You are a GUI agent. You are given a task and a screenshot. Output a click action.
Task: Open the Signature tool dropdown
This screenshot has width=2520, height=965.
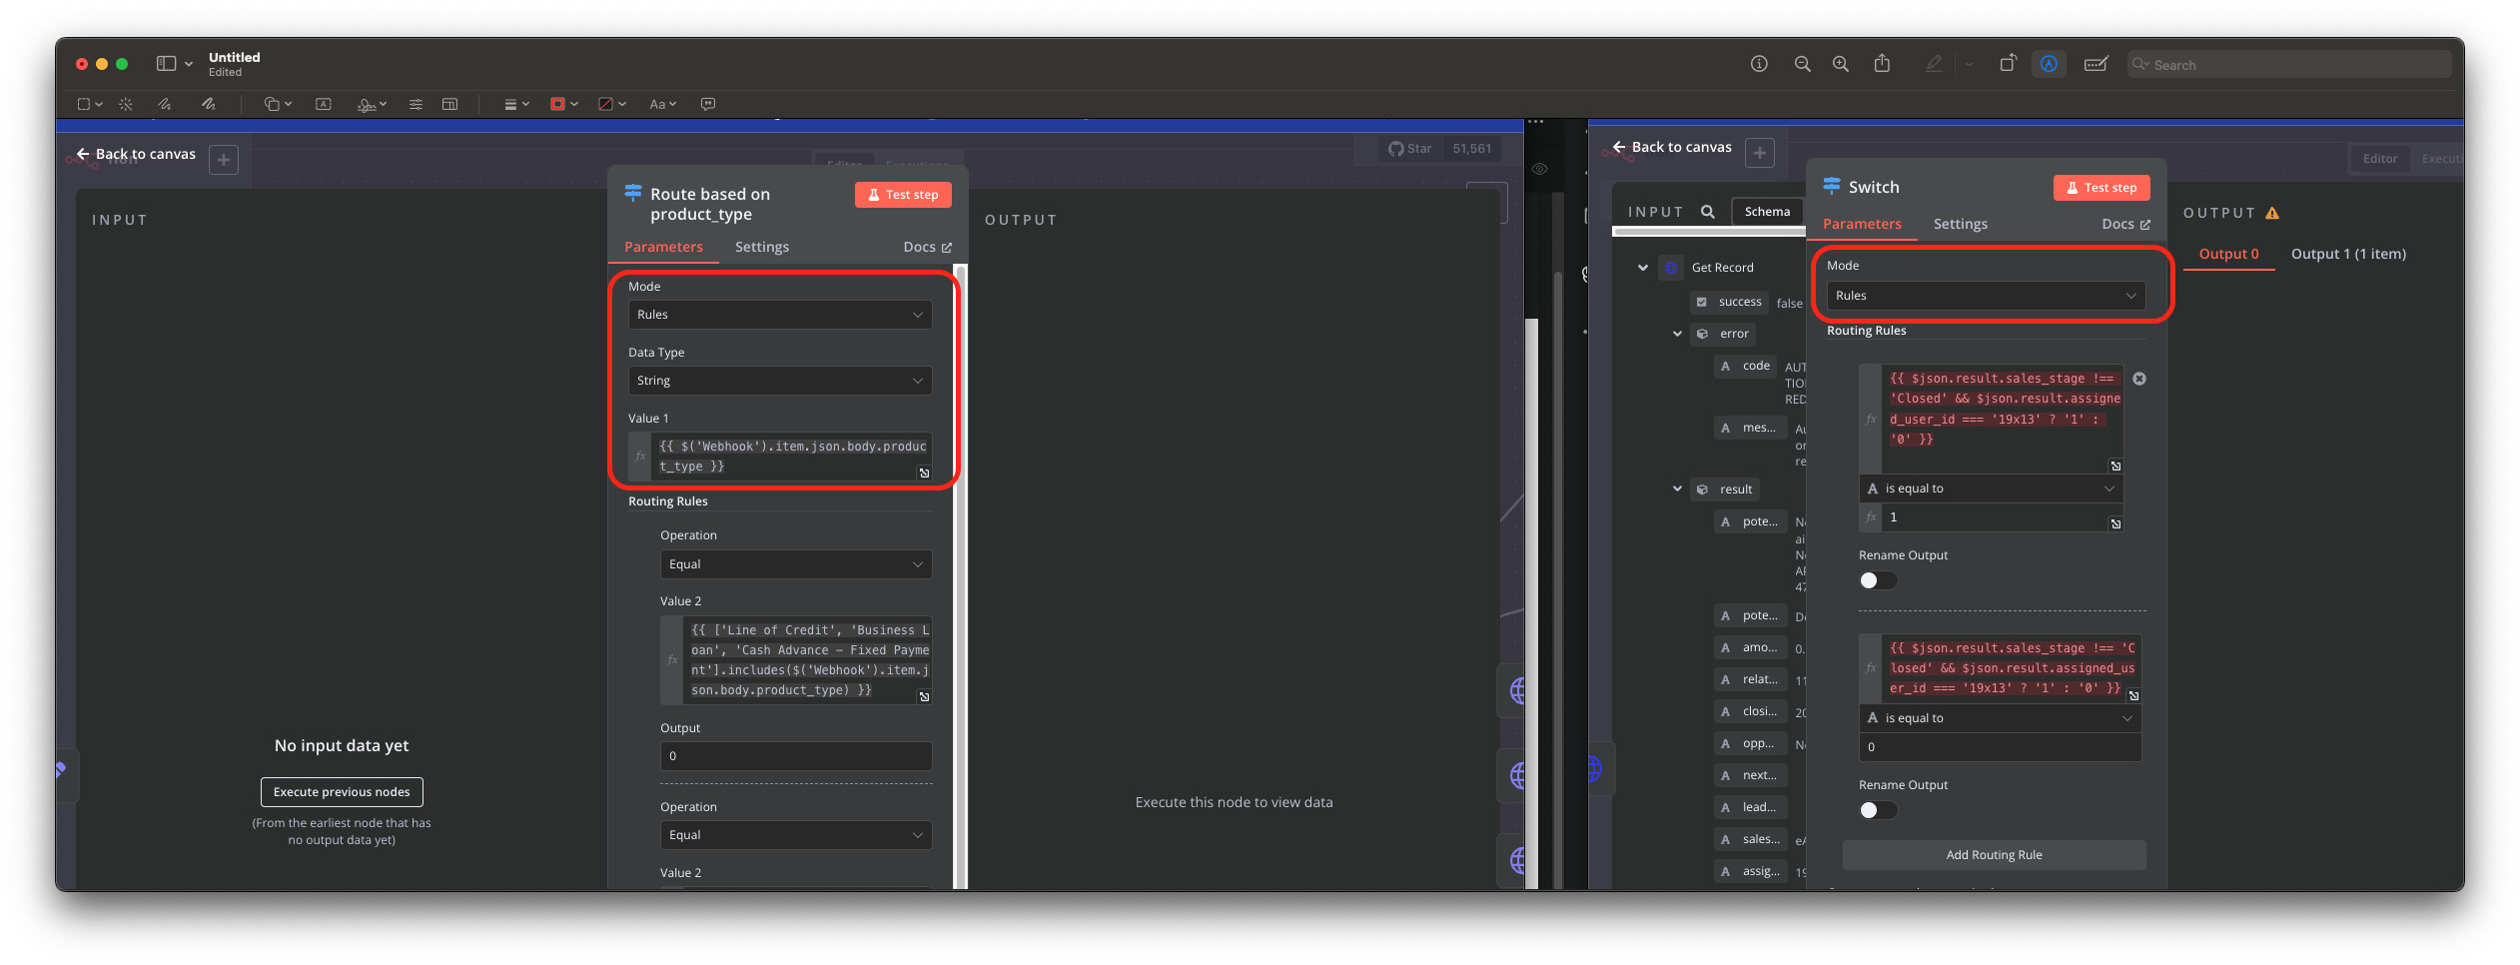(x=372, y=104)
